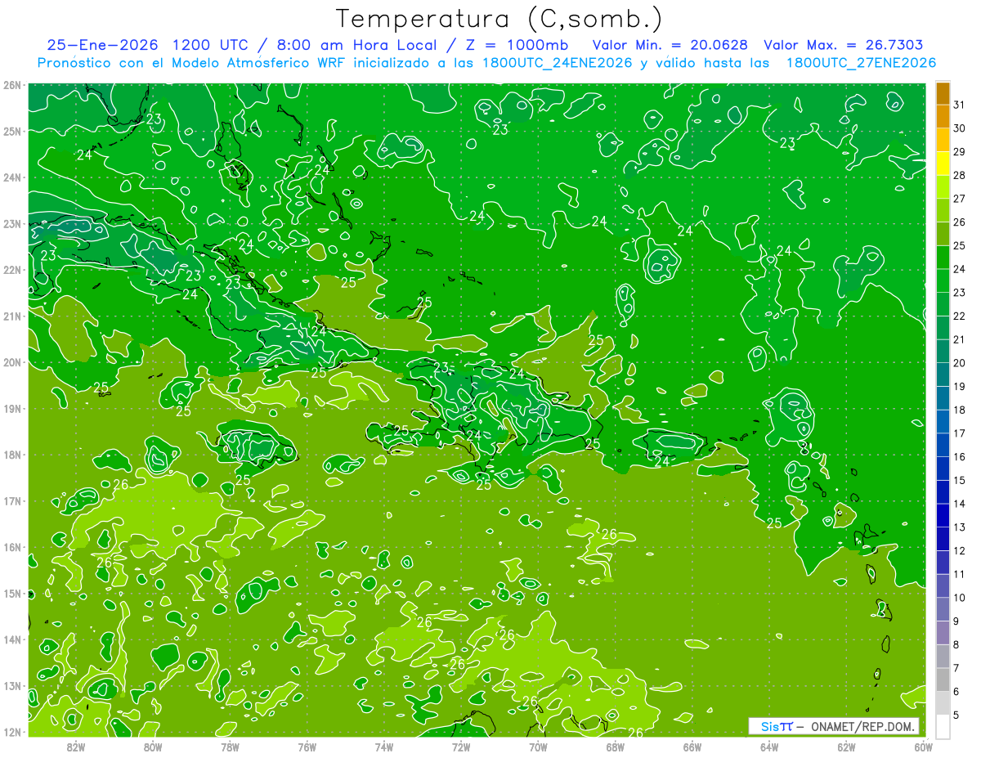This screenshot has width=981, height=758.
Task: Click latitude axis label "20N"
Action: click(11, 362)
